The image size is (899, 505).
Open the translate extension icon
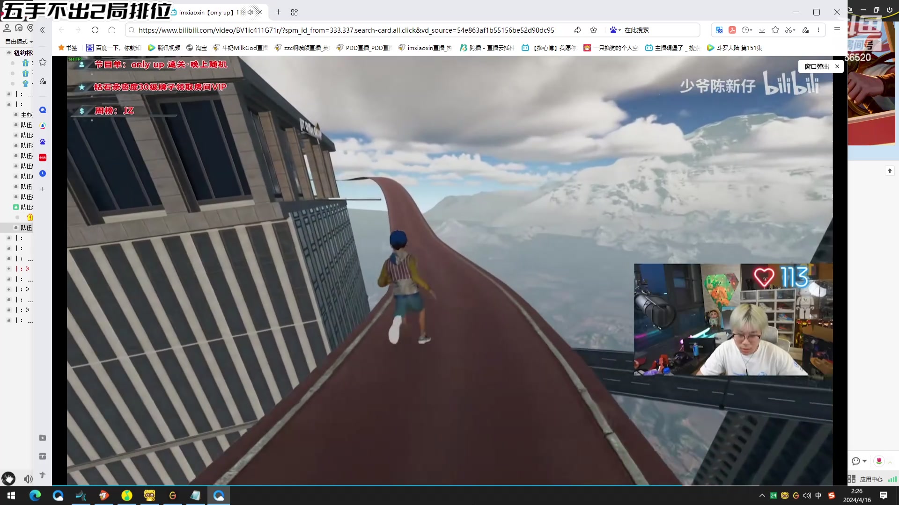(x=719, y=30)
